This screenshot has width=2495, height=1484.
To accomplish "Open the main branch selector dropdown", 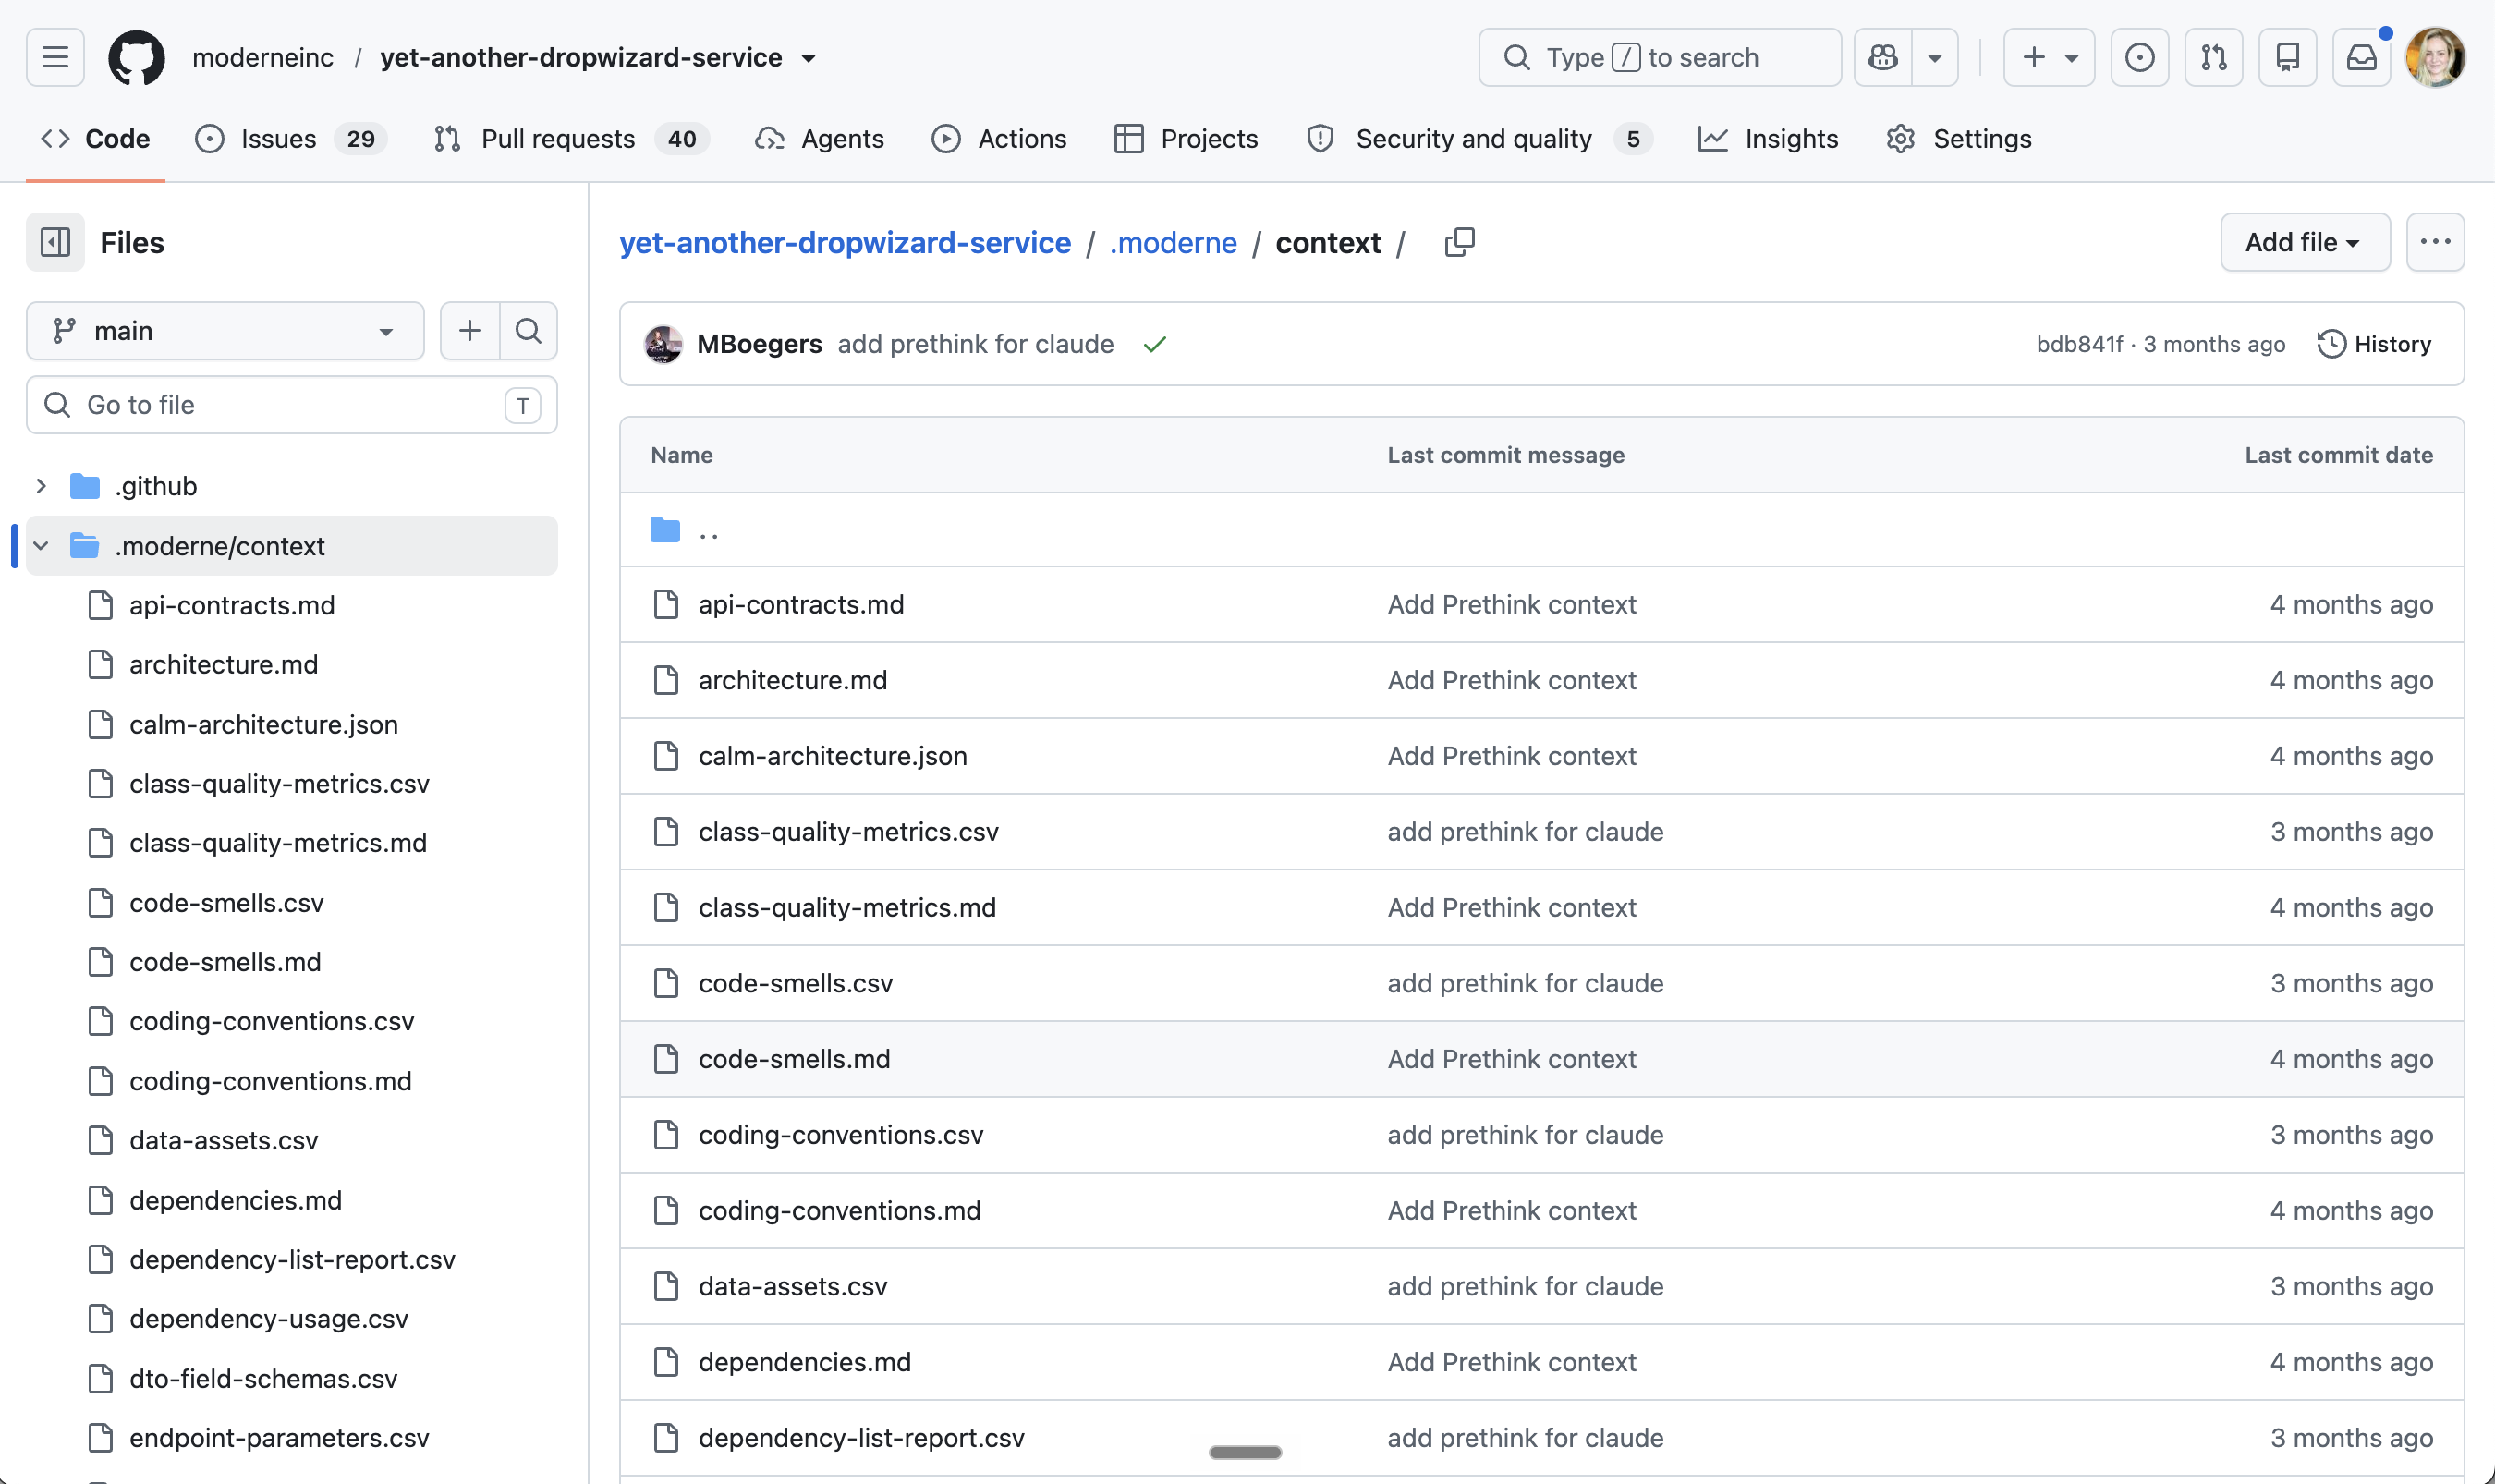I will 225,331.
